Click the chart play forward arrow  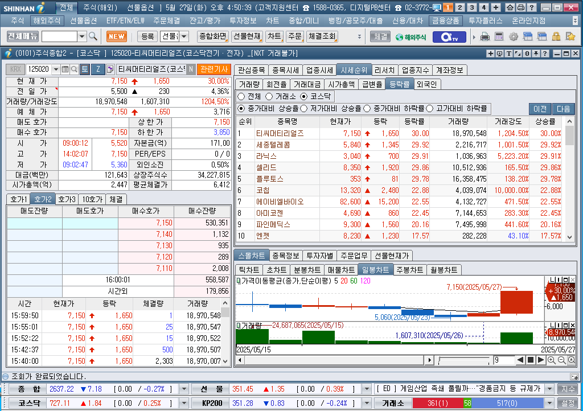(541, 360)
